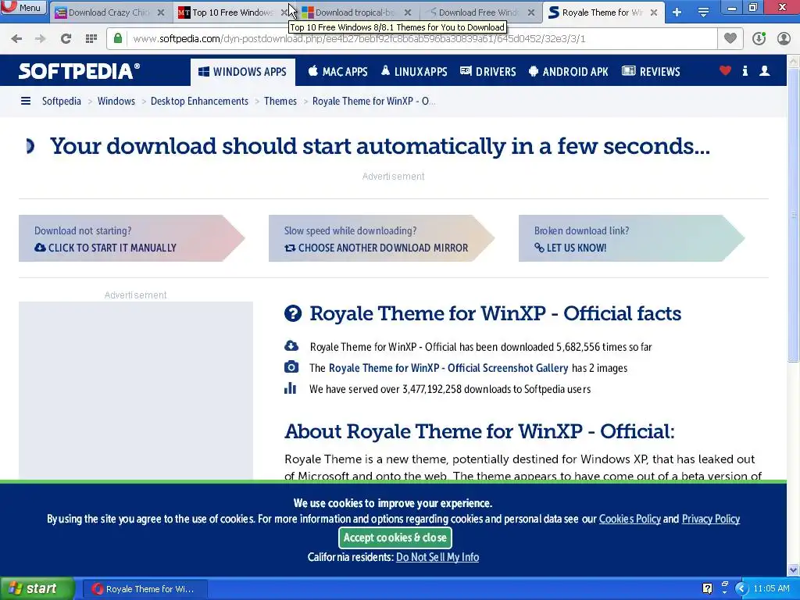This screenshot has width=800, height=600.
Task: Click the info icon in Softpedia header
Action: [745, 71]
